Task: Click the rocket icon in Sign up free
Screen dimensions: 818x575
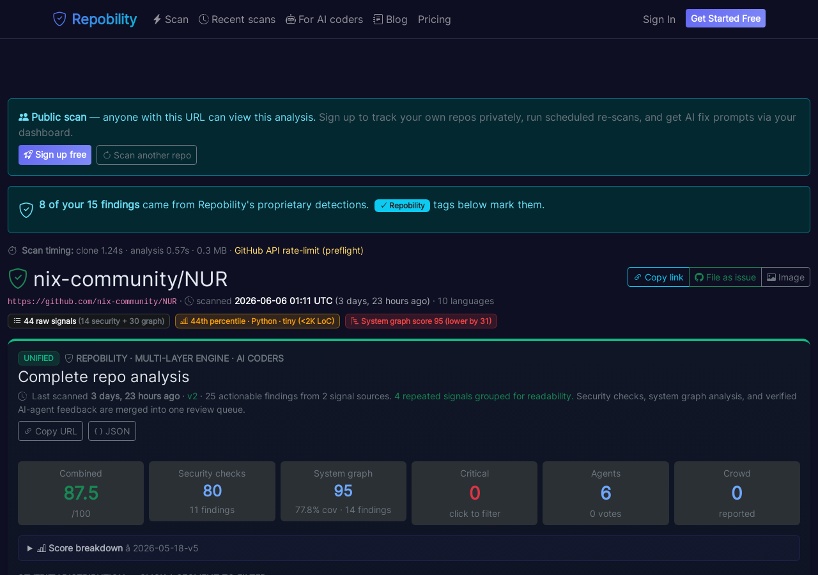Action: point(28,155)
